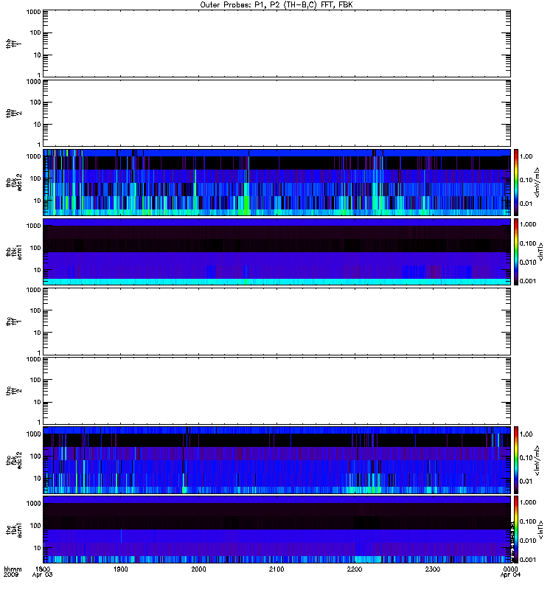Click the 0.100 tick on thb scm1 color bar

(x=528, y=243)
